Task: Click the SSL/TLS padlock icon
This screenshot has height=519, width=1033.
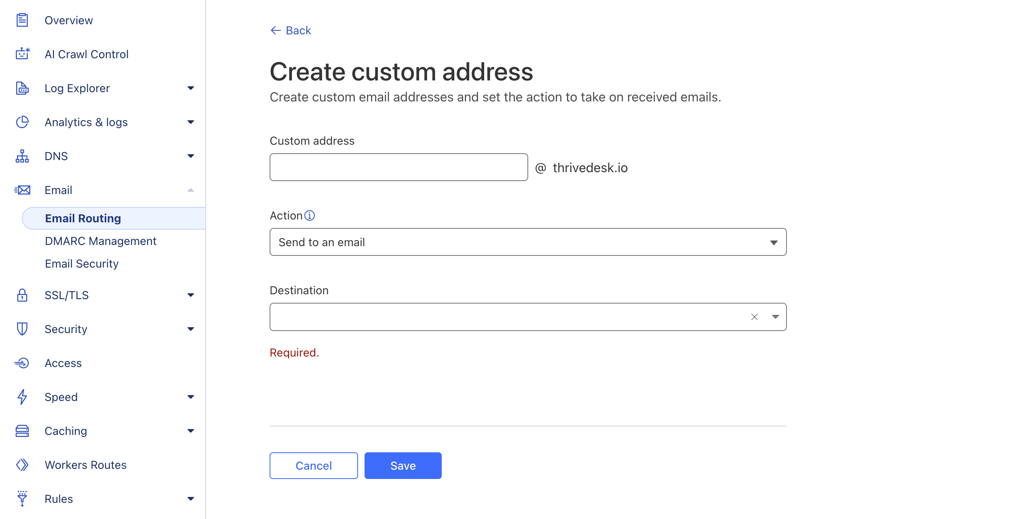Action: (22, 295)
